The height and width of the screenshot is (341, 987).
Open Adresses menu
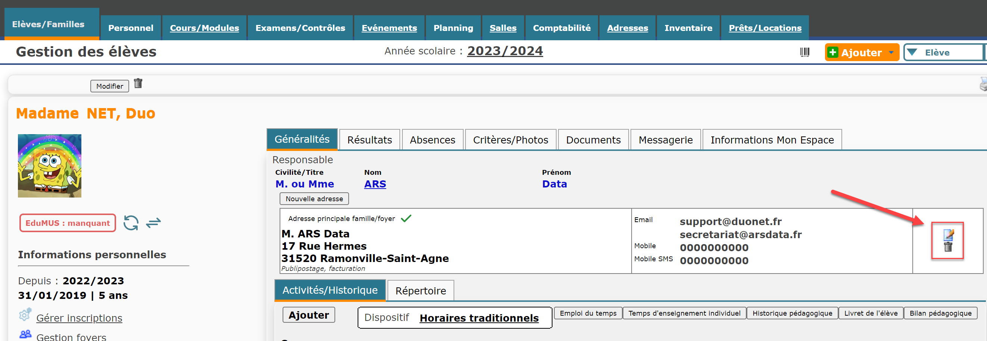pyautogui.click(x=627, y=28)
